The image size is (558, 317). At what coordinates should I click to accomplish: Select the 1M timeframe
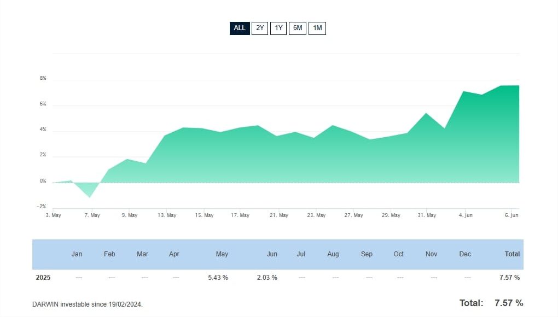pos(317,28)
